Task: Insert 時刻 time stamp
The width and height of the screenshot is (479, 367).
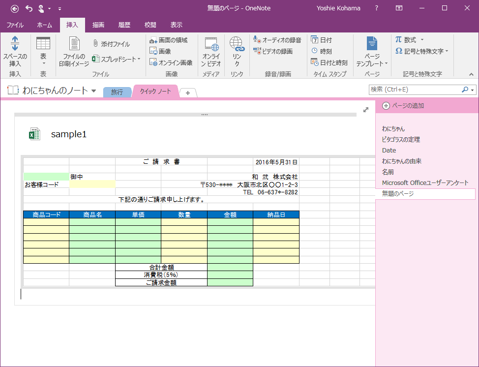Action: [x=321, y=51]
